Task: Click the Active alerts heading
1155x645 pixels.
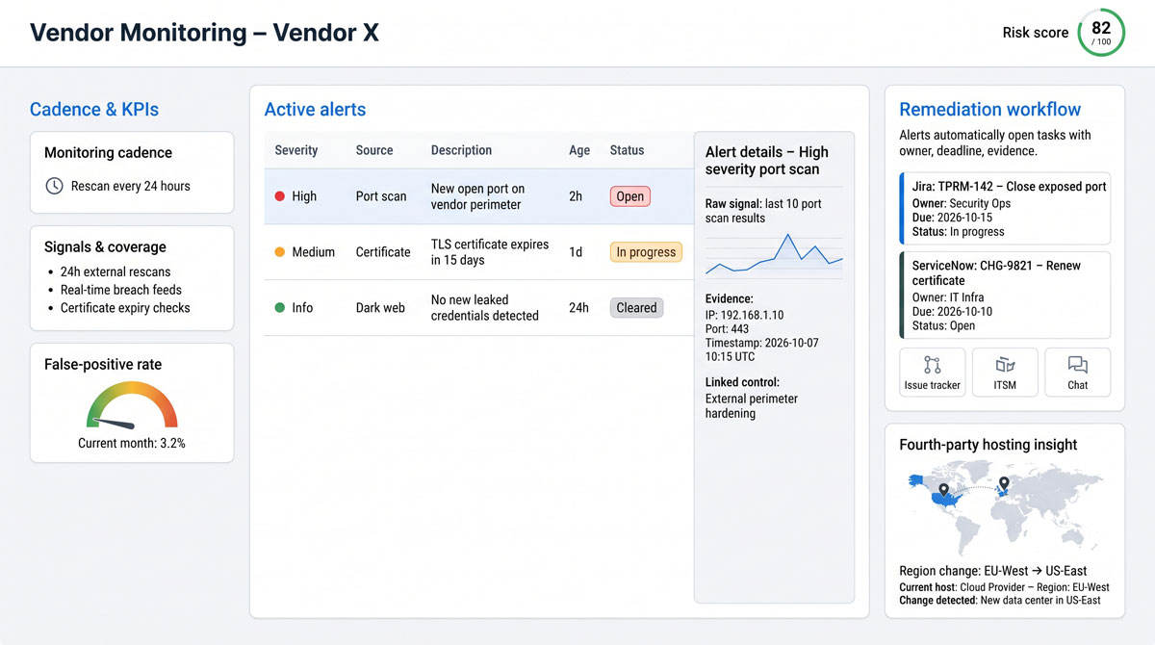Action: coord(315,110)
